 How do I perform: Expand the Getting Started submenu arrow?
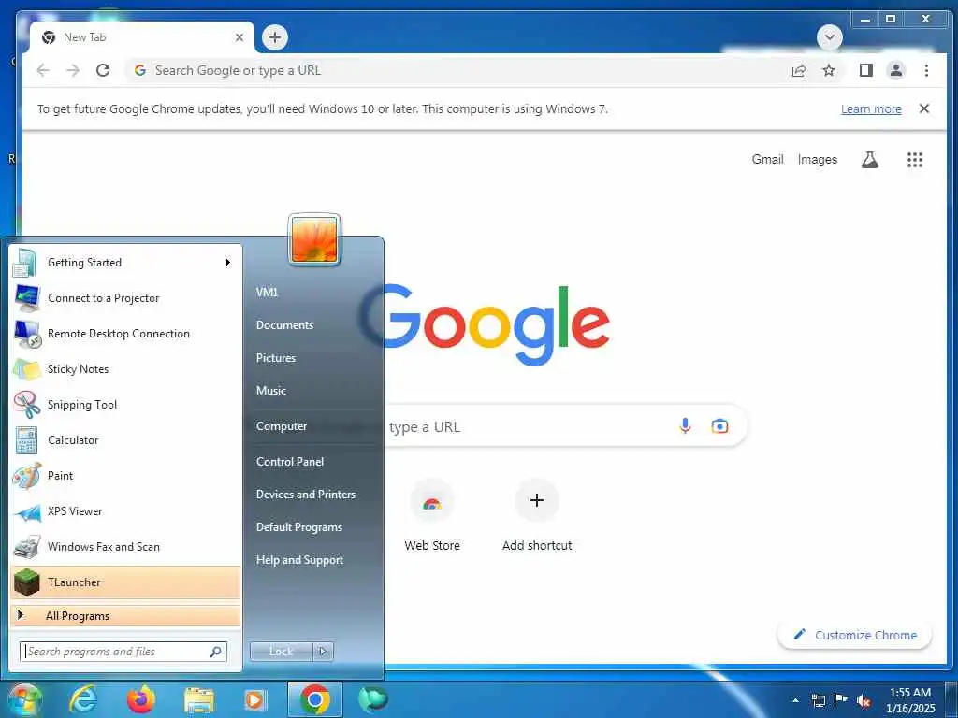pyautogui.click(x=228, y=263)
